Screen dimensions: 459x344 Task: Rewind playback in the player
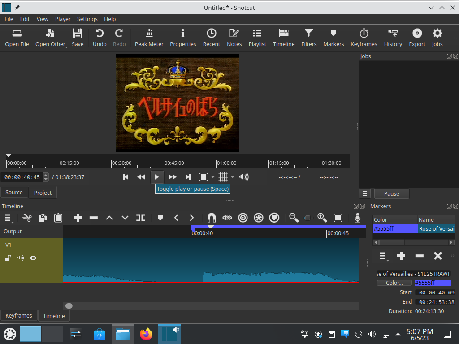click(x=141, y=177)
